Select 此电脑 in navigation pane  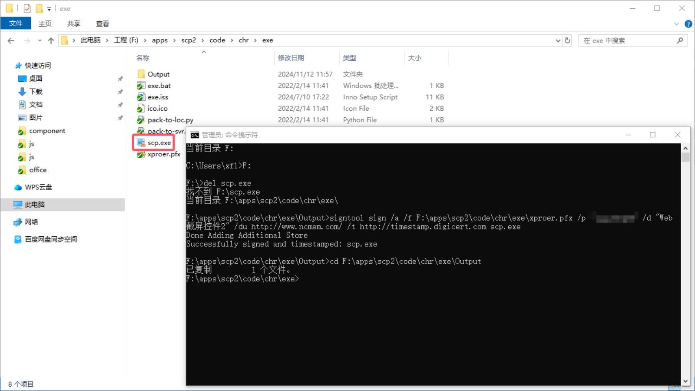point(35,205)
